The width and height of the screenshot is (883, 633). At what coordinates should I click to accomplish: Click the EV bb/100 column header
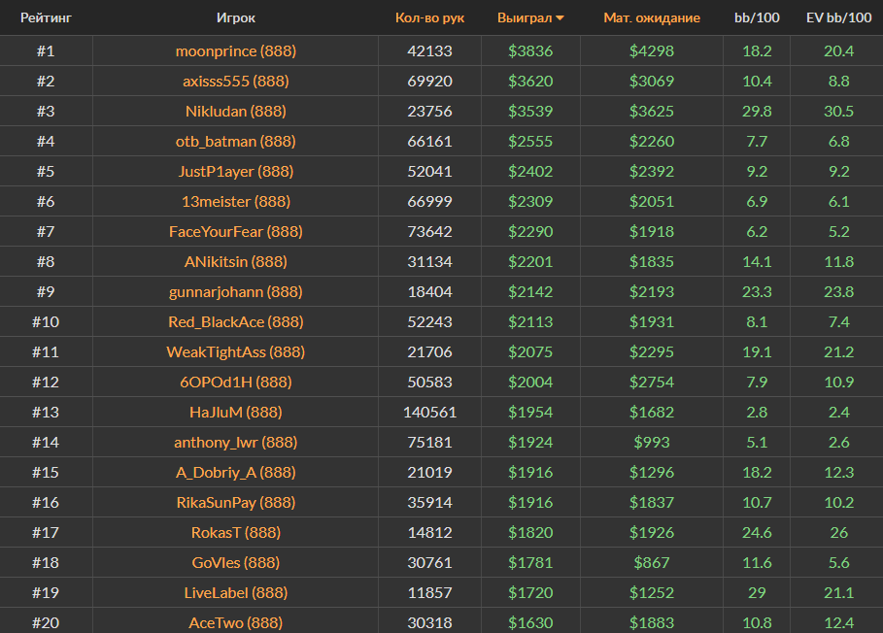(x=838, y=17)
